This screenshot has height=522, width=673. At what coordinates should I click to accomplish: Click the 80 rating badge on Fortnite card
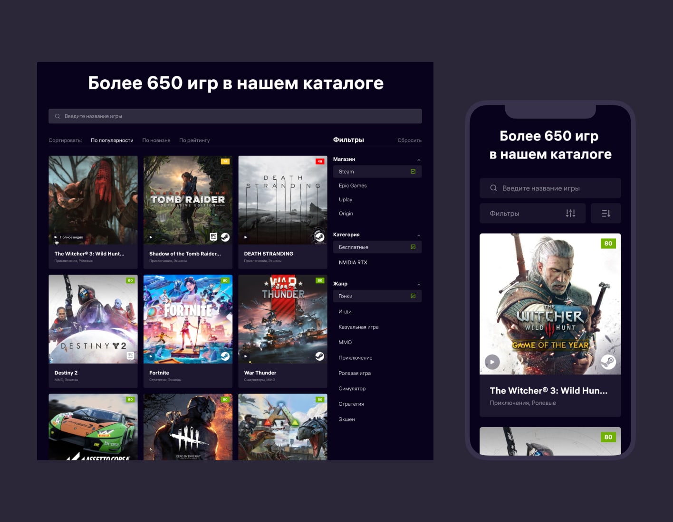[225, 280]
